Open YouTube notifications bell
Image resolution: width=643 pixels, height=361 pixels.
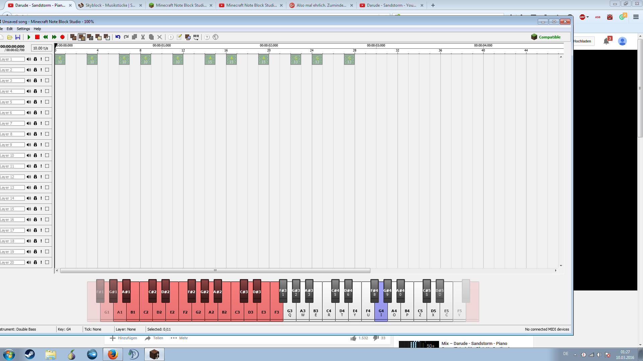tap(606, 41)
